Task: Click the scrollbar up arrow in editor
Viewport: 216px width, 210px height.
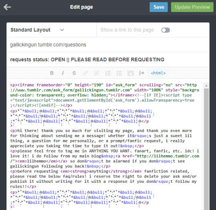Action: (206, 86)
